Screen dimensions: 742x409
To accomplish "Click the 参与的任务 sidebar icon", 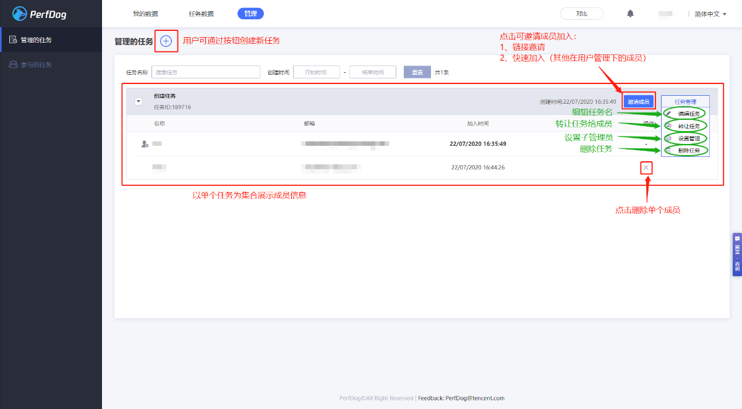I will pos(13,64).
